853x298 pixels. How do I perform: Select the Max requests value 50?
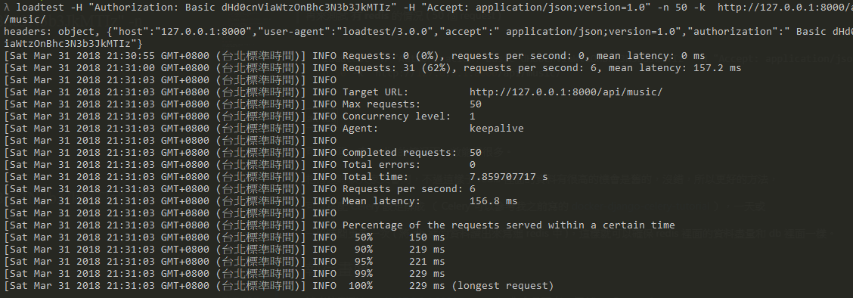click(x=476, y=104)
